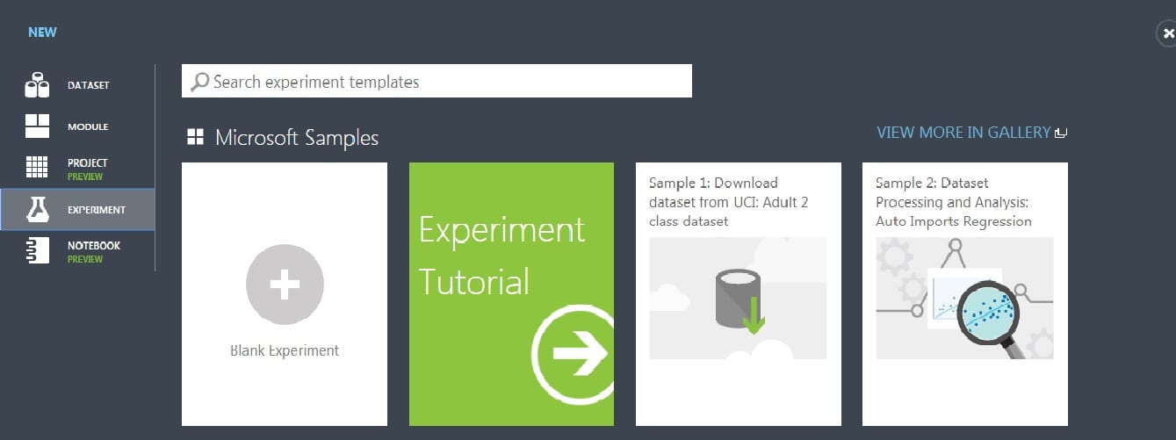1176x440 pixels.
Task: Select the Module blocks icon
Action: click(x=37, y=126)
